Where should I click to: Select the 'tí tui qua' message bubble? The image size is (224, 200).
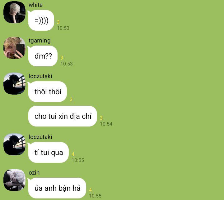point(48,153)
